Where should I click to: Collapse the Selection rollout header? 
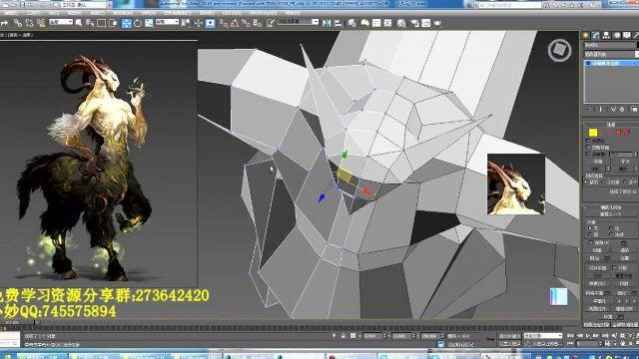point(610,125)
